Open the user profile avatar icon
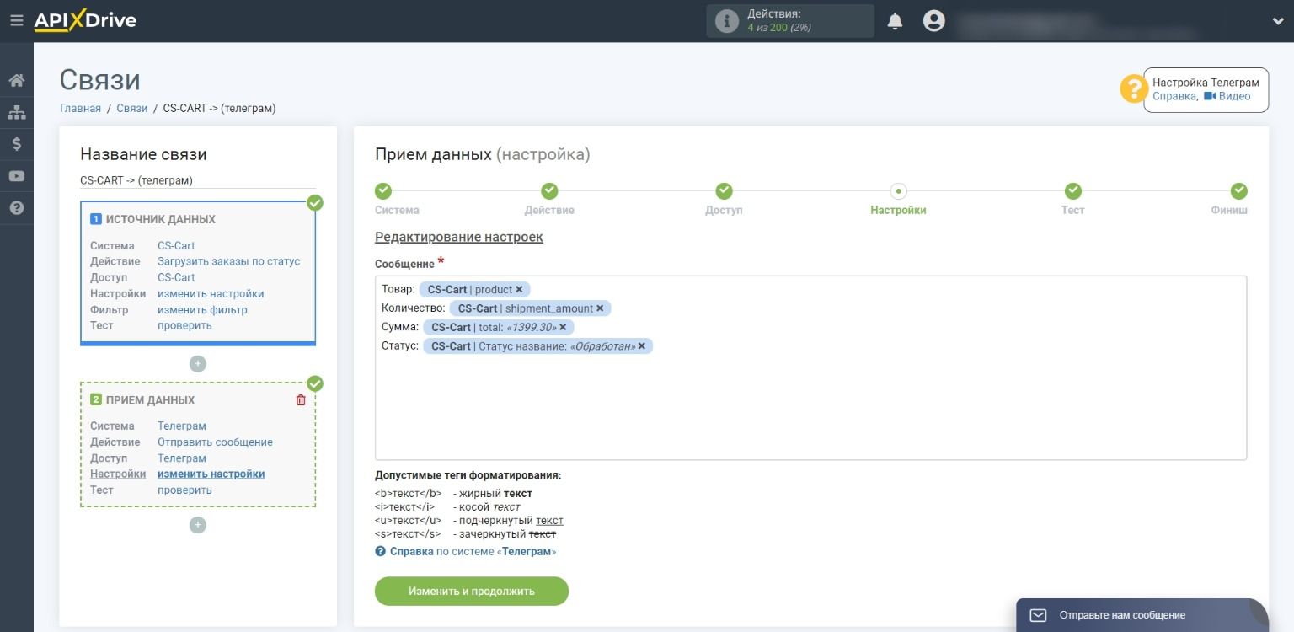 (933, 21)
